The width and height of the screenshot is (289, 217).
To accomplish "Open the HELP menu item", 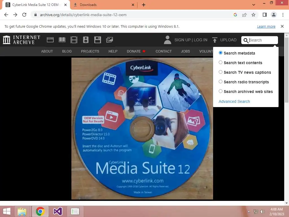I will [x=113, y=51].
